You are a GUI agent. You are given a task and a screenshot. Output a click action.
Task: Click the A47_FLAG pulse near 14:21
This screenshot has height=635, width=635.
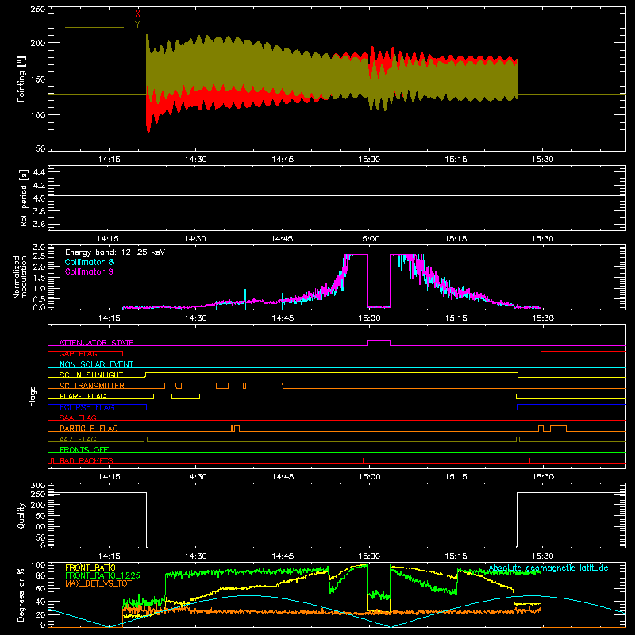146,439
